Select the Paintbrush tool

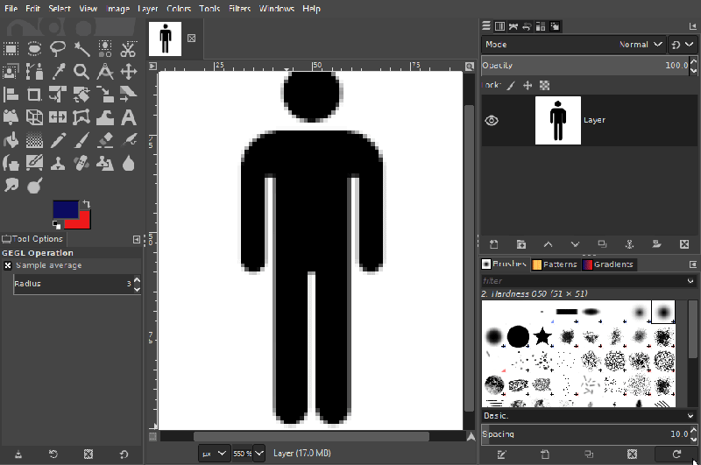(81, 140)
